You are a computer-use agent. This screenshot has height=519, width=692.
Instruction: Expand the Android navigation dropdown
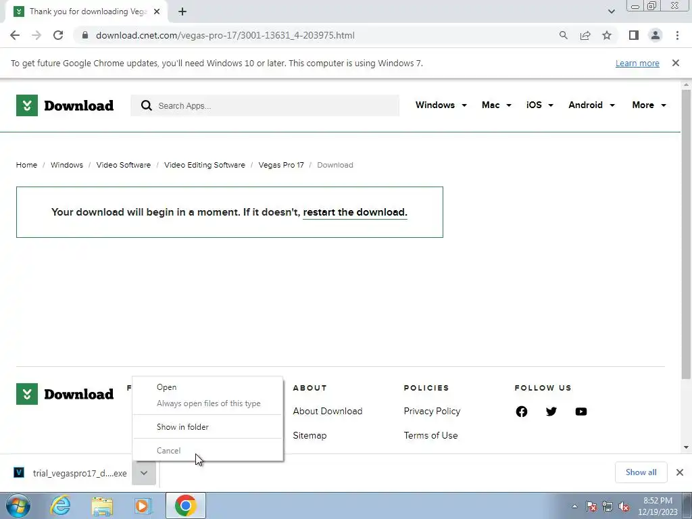coord(591,105)
